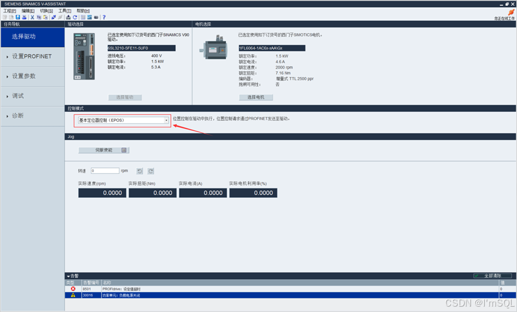The height and width of the screenshot is (312, 517).
Task: Click the 实际速度 value display
Action: (x=102, y=193)
